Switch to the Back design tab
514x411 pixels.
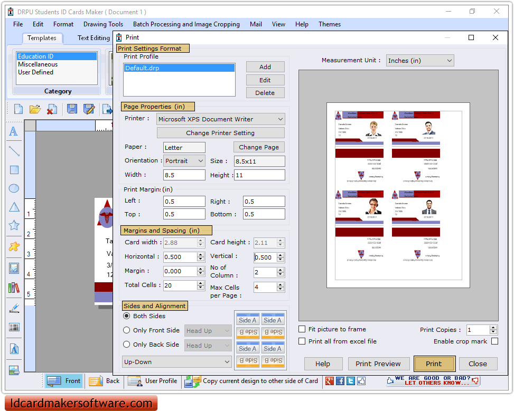click(x=104, y=380)
